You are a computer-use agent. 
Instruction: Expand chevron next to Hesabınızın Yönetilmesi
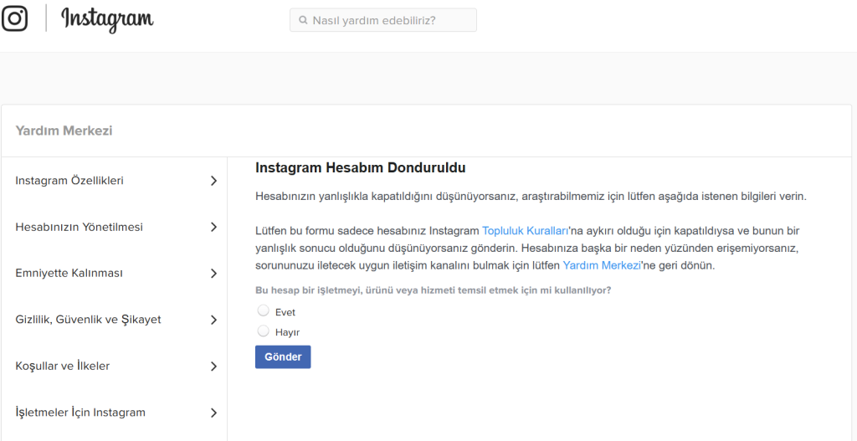click(x=213, y=227)
